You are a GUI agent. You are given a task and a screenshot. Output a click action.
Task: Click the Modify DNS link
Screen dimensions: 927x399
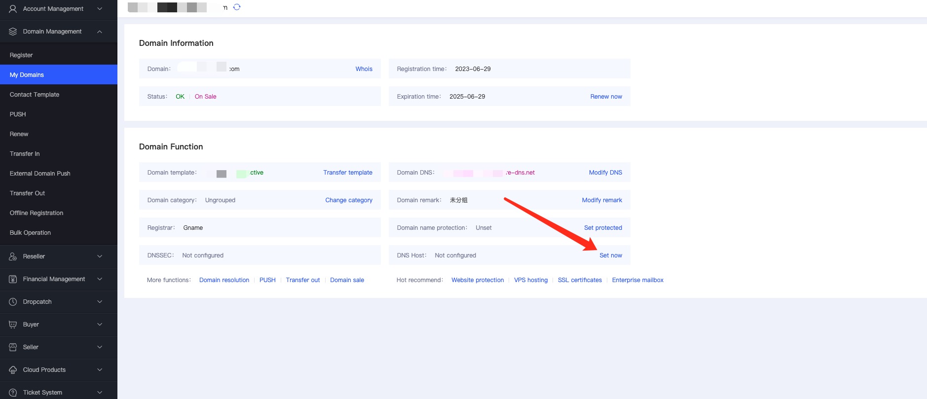pyautogui.click(x=605, y=173)
